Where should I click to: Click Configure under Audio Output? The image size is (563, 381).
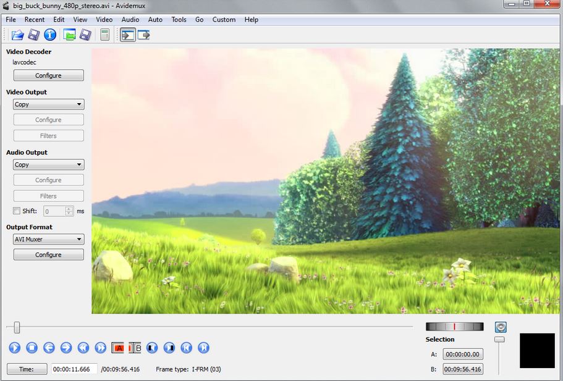coord(48,180)
